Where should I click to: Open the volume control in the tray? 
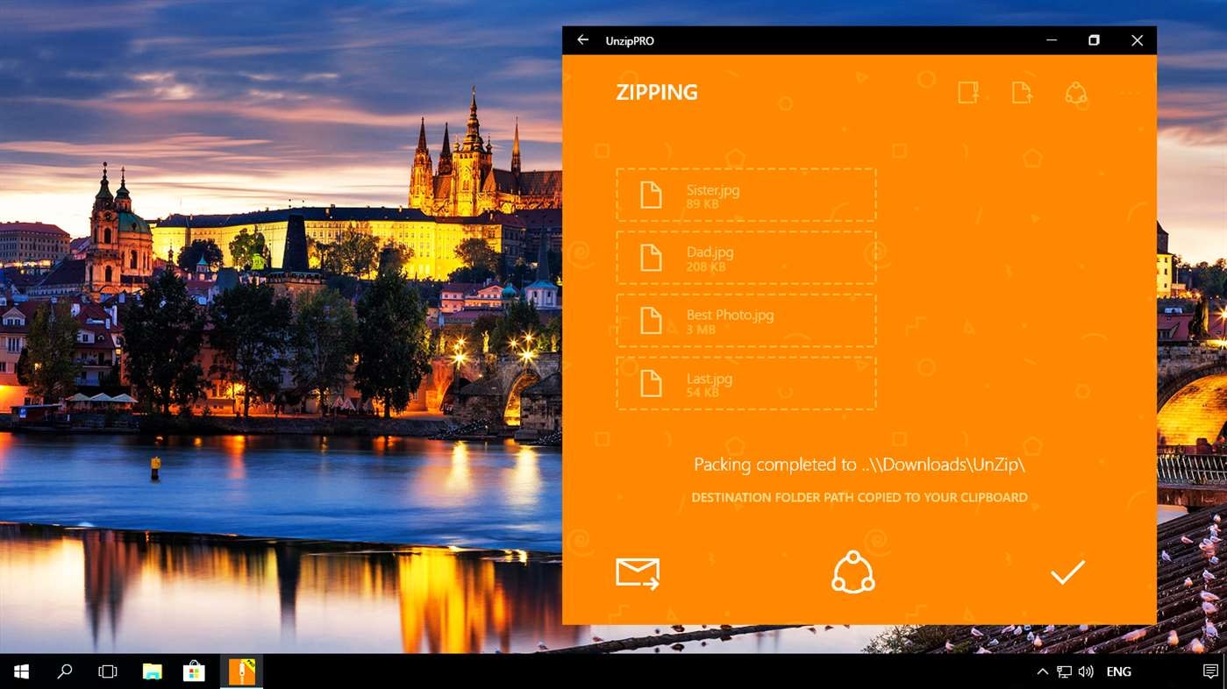[x=1086, y=671]
